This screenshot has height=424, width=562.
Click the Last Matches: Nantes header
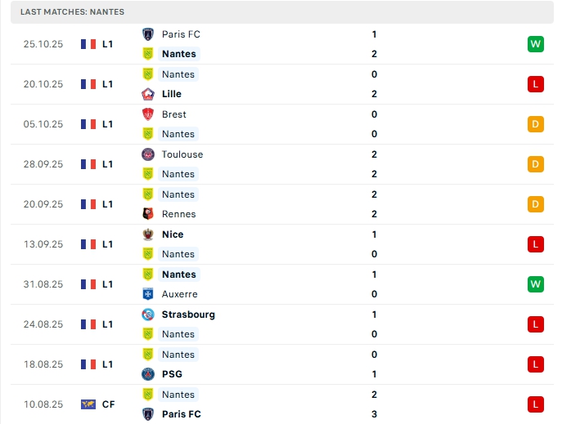click(73, 12)
